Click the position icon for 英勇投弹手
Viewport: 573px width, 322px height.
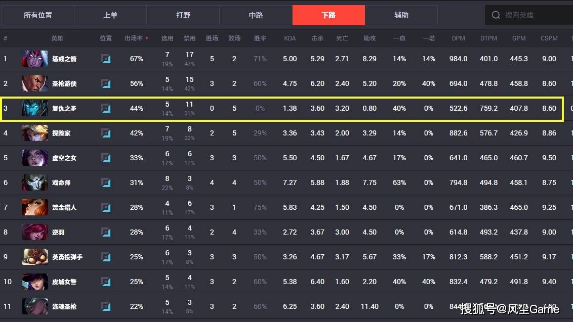click(106, 257)
